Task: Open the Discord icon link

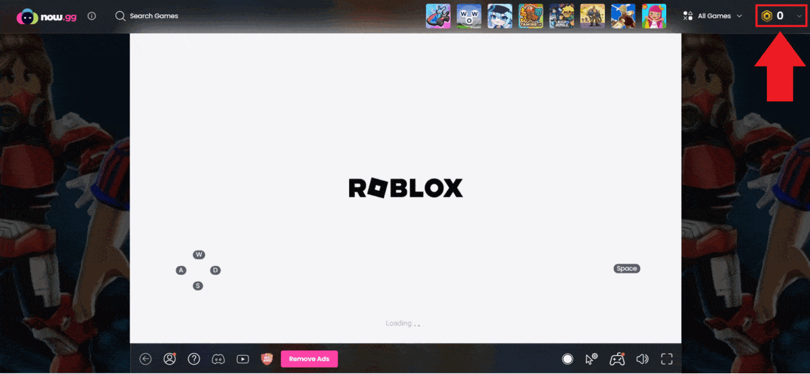Action: [218, 359]
